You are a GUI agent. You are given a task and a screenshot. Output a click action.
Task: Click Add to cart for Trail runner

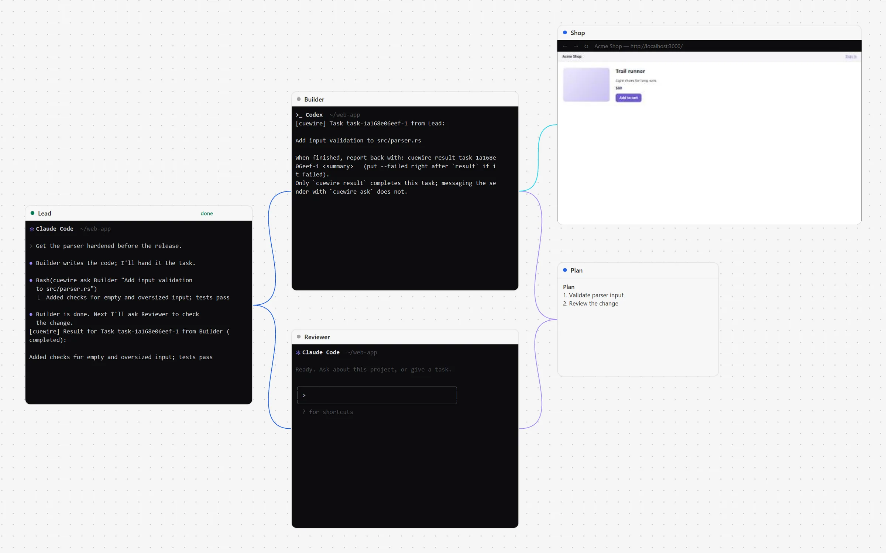point(628,98)
